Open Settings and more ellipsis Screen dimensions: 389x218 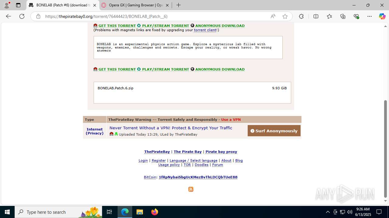tap(370, 16)
